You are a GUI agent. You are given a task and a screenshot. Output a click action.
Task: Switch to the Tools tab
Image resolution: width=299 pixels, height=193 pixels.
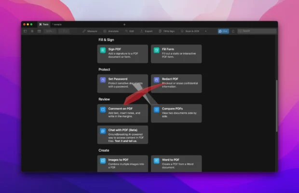[44, 25]
